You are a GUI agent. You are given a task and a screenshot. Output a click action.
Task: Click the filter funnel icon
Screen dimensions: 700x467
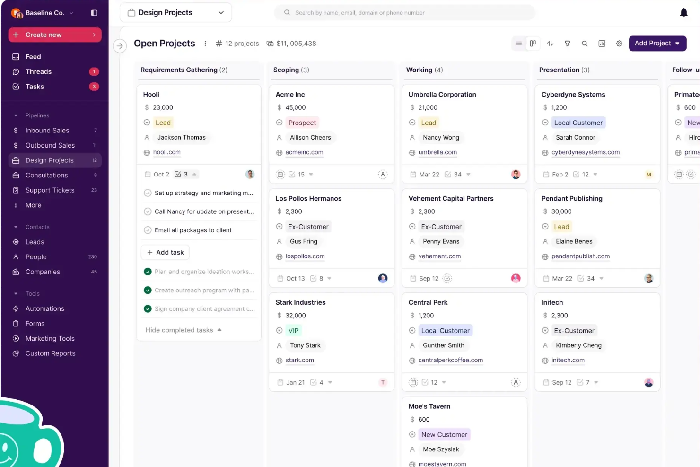567,43
